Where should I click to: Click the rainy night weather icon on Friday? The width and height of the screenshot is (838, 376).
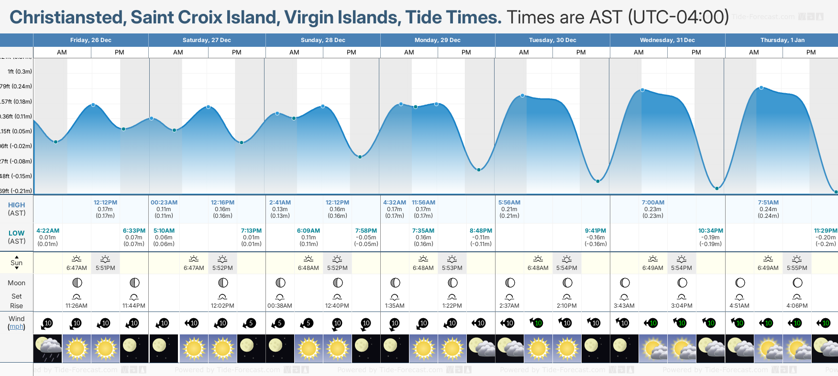coord(48,348)
